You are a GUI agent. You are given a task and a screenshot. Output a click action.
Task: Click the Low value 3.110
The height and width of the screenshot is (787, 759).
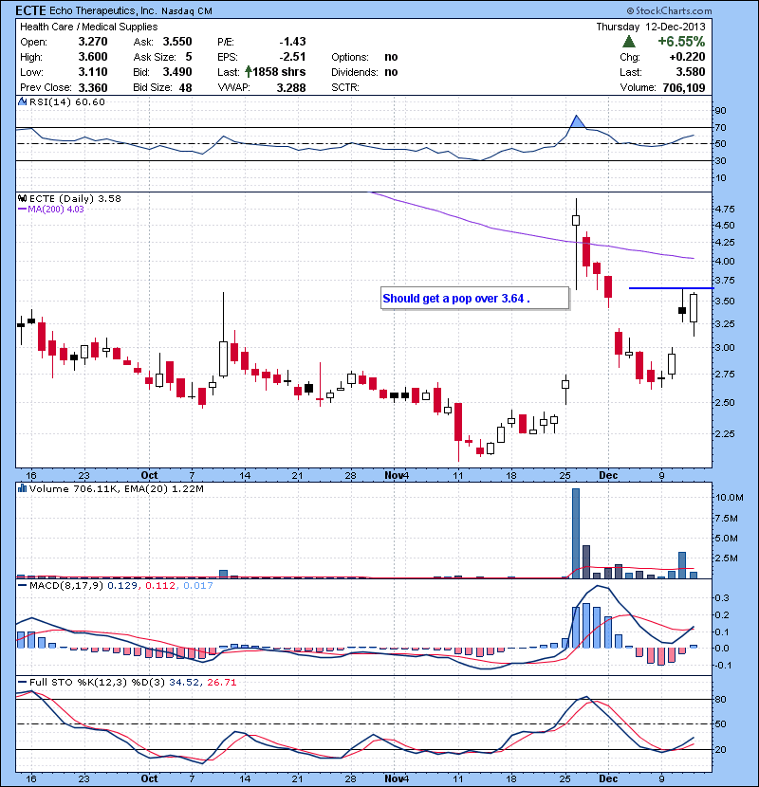point(93,72)
